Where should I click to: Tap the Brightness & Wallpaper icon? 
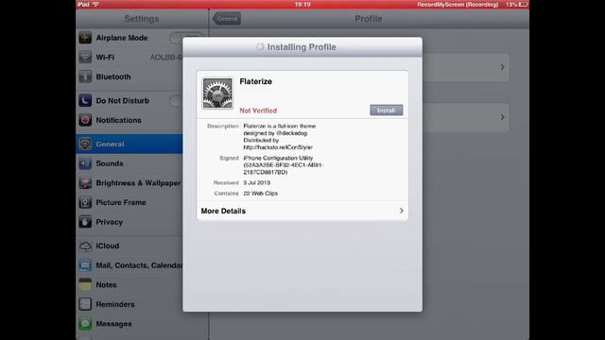click(x=85, y=182)
